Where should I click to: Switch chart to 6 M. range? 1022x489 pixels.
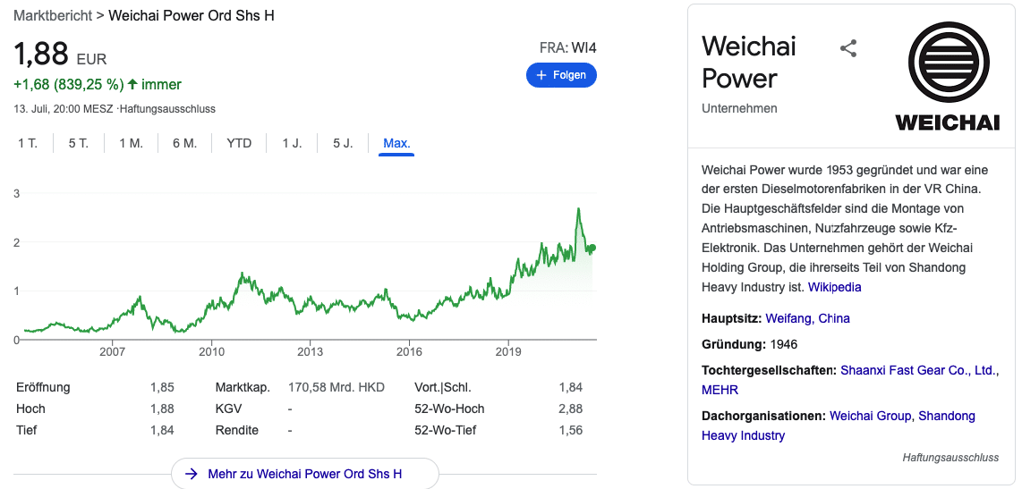[x=184, y=143]
